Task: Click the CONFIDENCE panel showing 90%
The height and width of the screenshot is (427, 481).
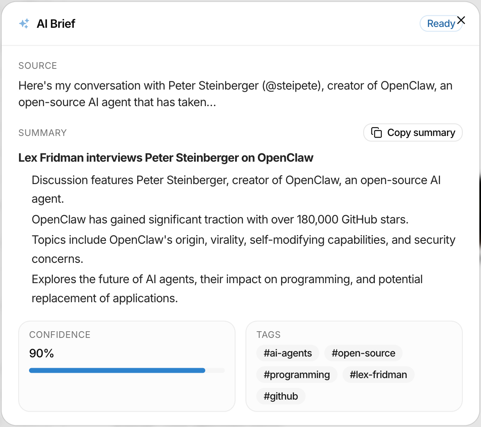Action: point(126,366)
